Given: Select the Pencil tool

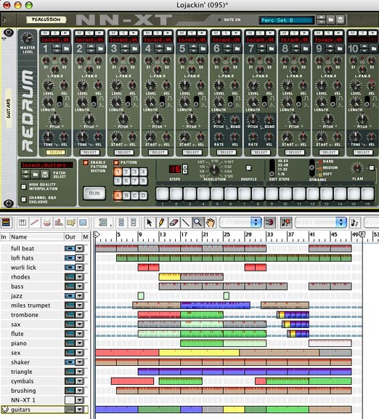Looking at the screenshot, I should pyautogui.click(x=161, y=223).
